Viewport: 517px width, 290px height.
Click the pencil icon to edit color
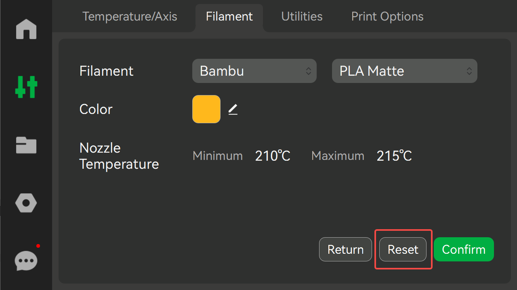[x=233, y=109]
